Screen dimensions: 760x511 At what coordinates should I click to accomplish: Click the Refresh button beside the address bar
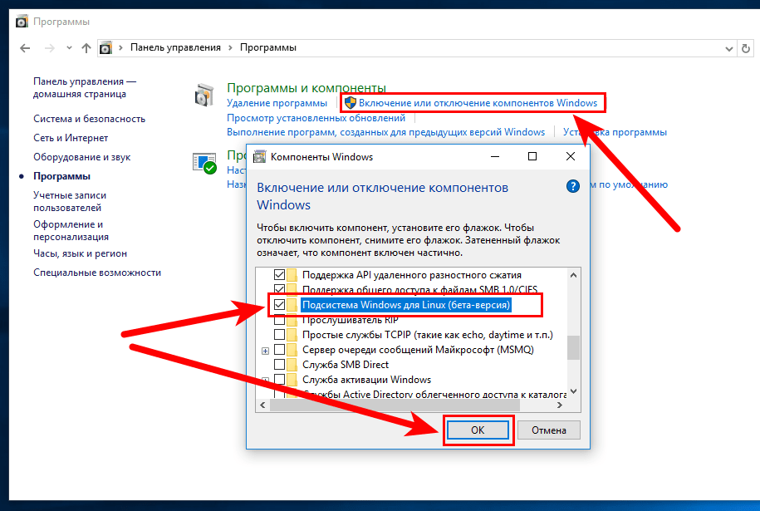tap(746, 48)
